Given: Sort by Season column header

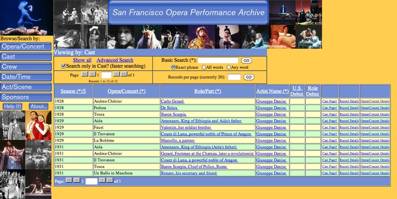Looking at the screenshot, I should 73,91.
